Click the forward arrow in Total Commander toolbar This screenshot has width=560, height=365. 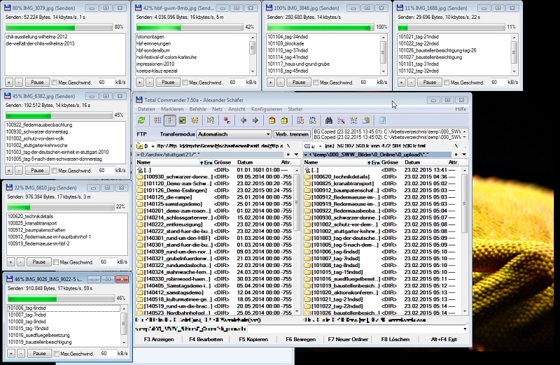coord(255,120)
